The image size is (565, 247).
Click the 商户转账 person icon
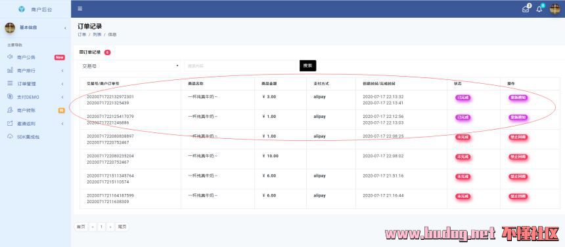pos(10,110)
